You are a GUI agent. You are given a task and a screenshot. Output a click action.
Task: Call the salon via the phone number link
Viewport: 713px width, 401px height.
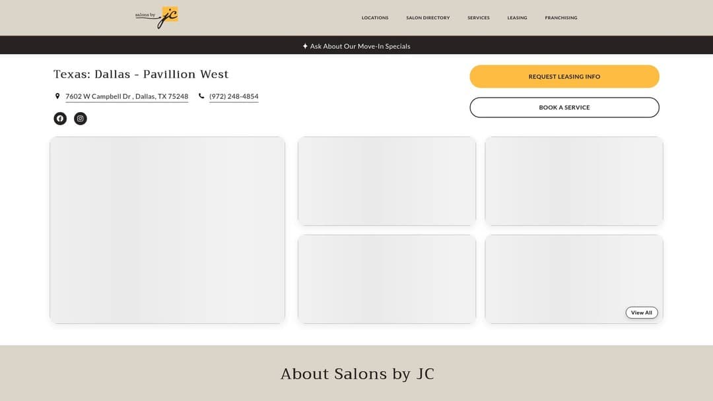click(x=234, y=96)
